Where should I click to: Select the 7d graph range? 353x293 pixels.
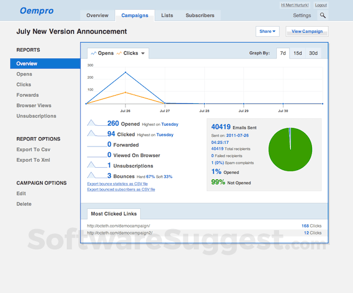pyautogui.click(x=282, y=54)
